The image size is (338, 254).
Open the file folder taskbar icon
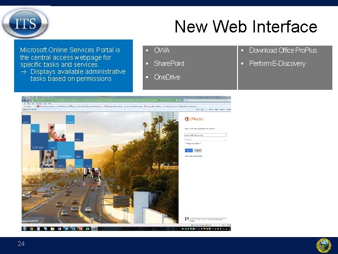(x=53, y=229)
